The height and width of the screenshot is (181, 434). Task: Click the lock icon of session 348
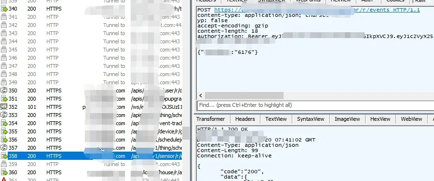click(4, 74)
